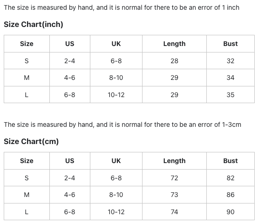Click the Size Chart(cm) heading

pos(31,141)
